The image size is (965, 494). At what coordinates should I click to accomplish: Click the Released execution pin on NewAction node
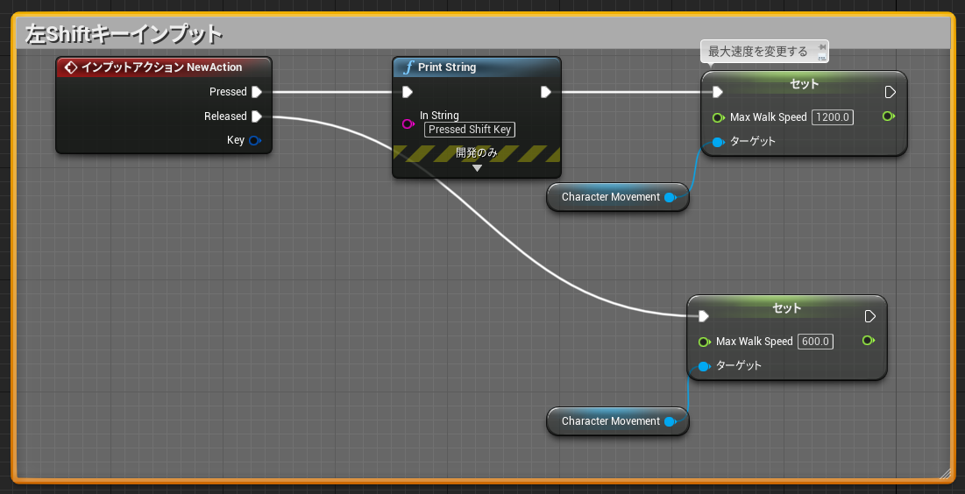257,116
